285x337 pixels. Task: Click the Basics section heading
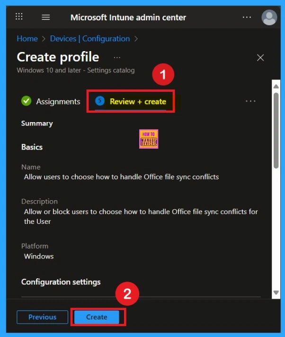pyautogui.click(x=32, y=147)
